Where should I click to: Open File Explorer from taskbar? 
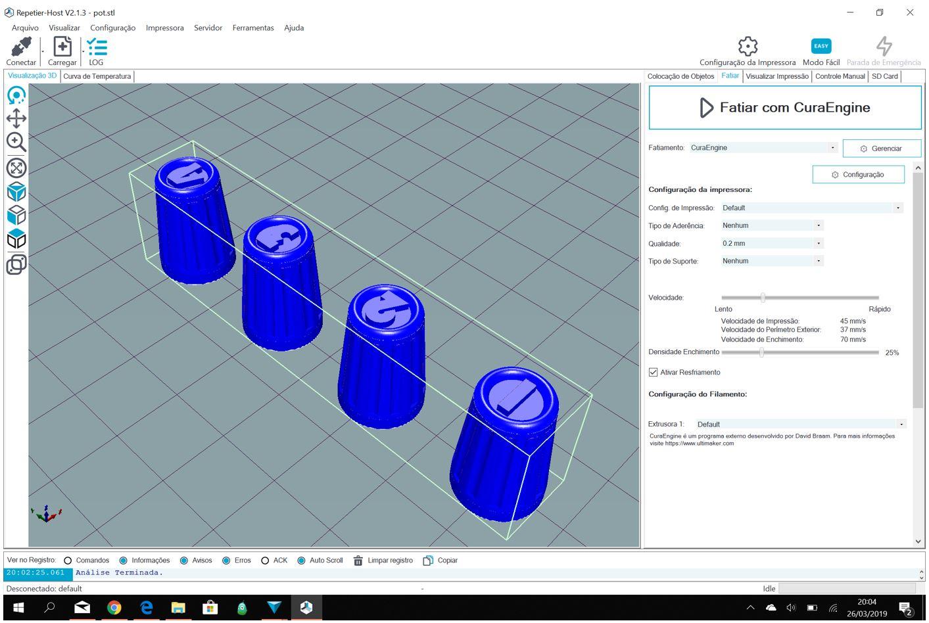[x=178, y=608]
